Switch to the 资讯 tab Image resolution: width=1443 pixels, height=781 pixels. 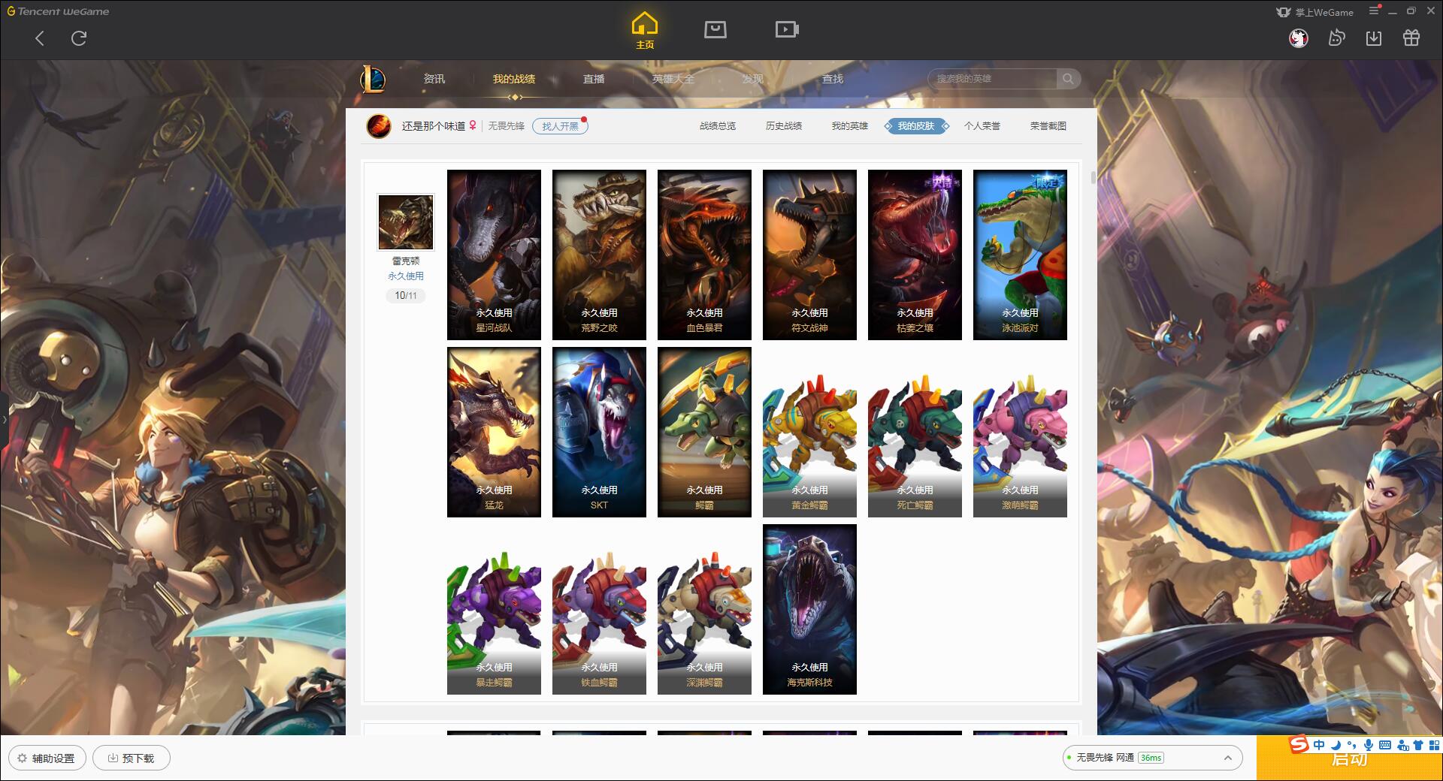(434, 79)
